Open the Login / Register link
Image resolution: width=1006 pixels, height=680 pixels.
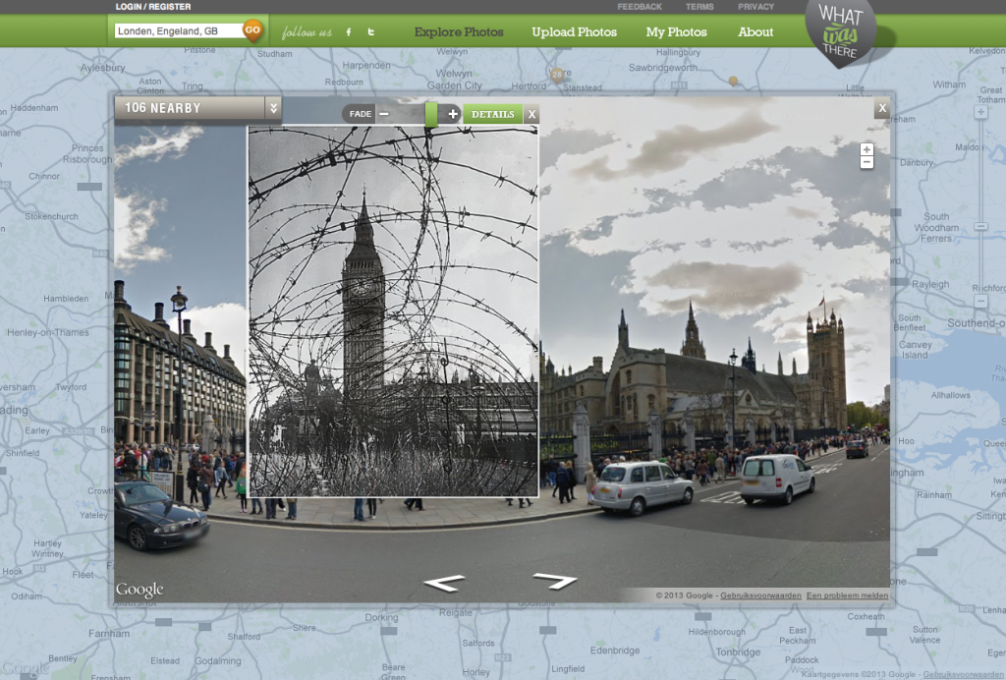pos(153,7)
